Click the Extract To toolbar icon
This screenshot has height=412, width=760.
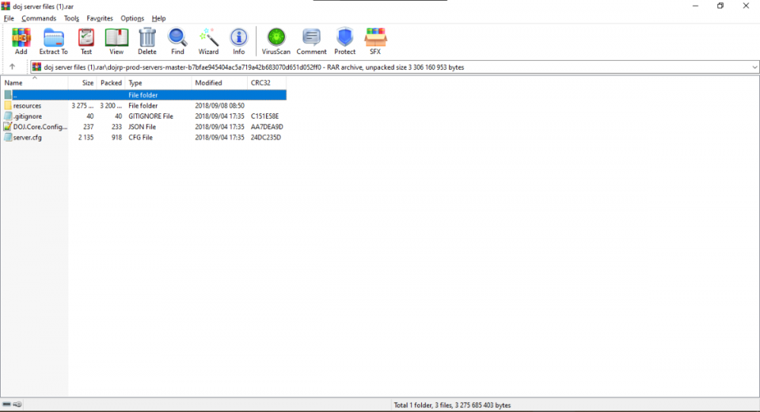(53, 41)
